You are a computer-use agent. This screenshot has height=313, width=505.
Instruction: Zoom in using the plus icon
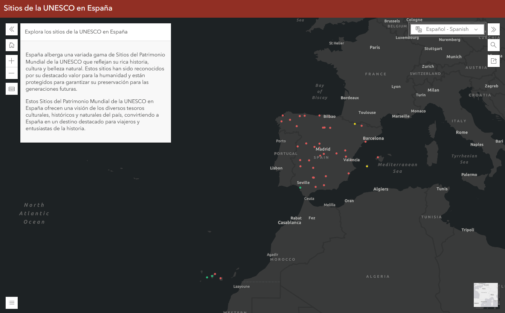11,60
